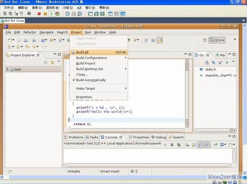Switch to the Properties bottom tab
The image size is (247, 184).
point(139,137)
